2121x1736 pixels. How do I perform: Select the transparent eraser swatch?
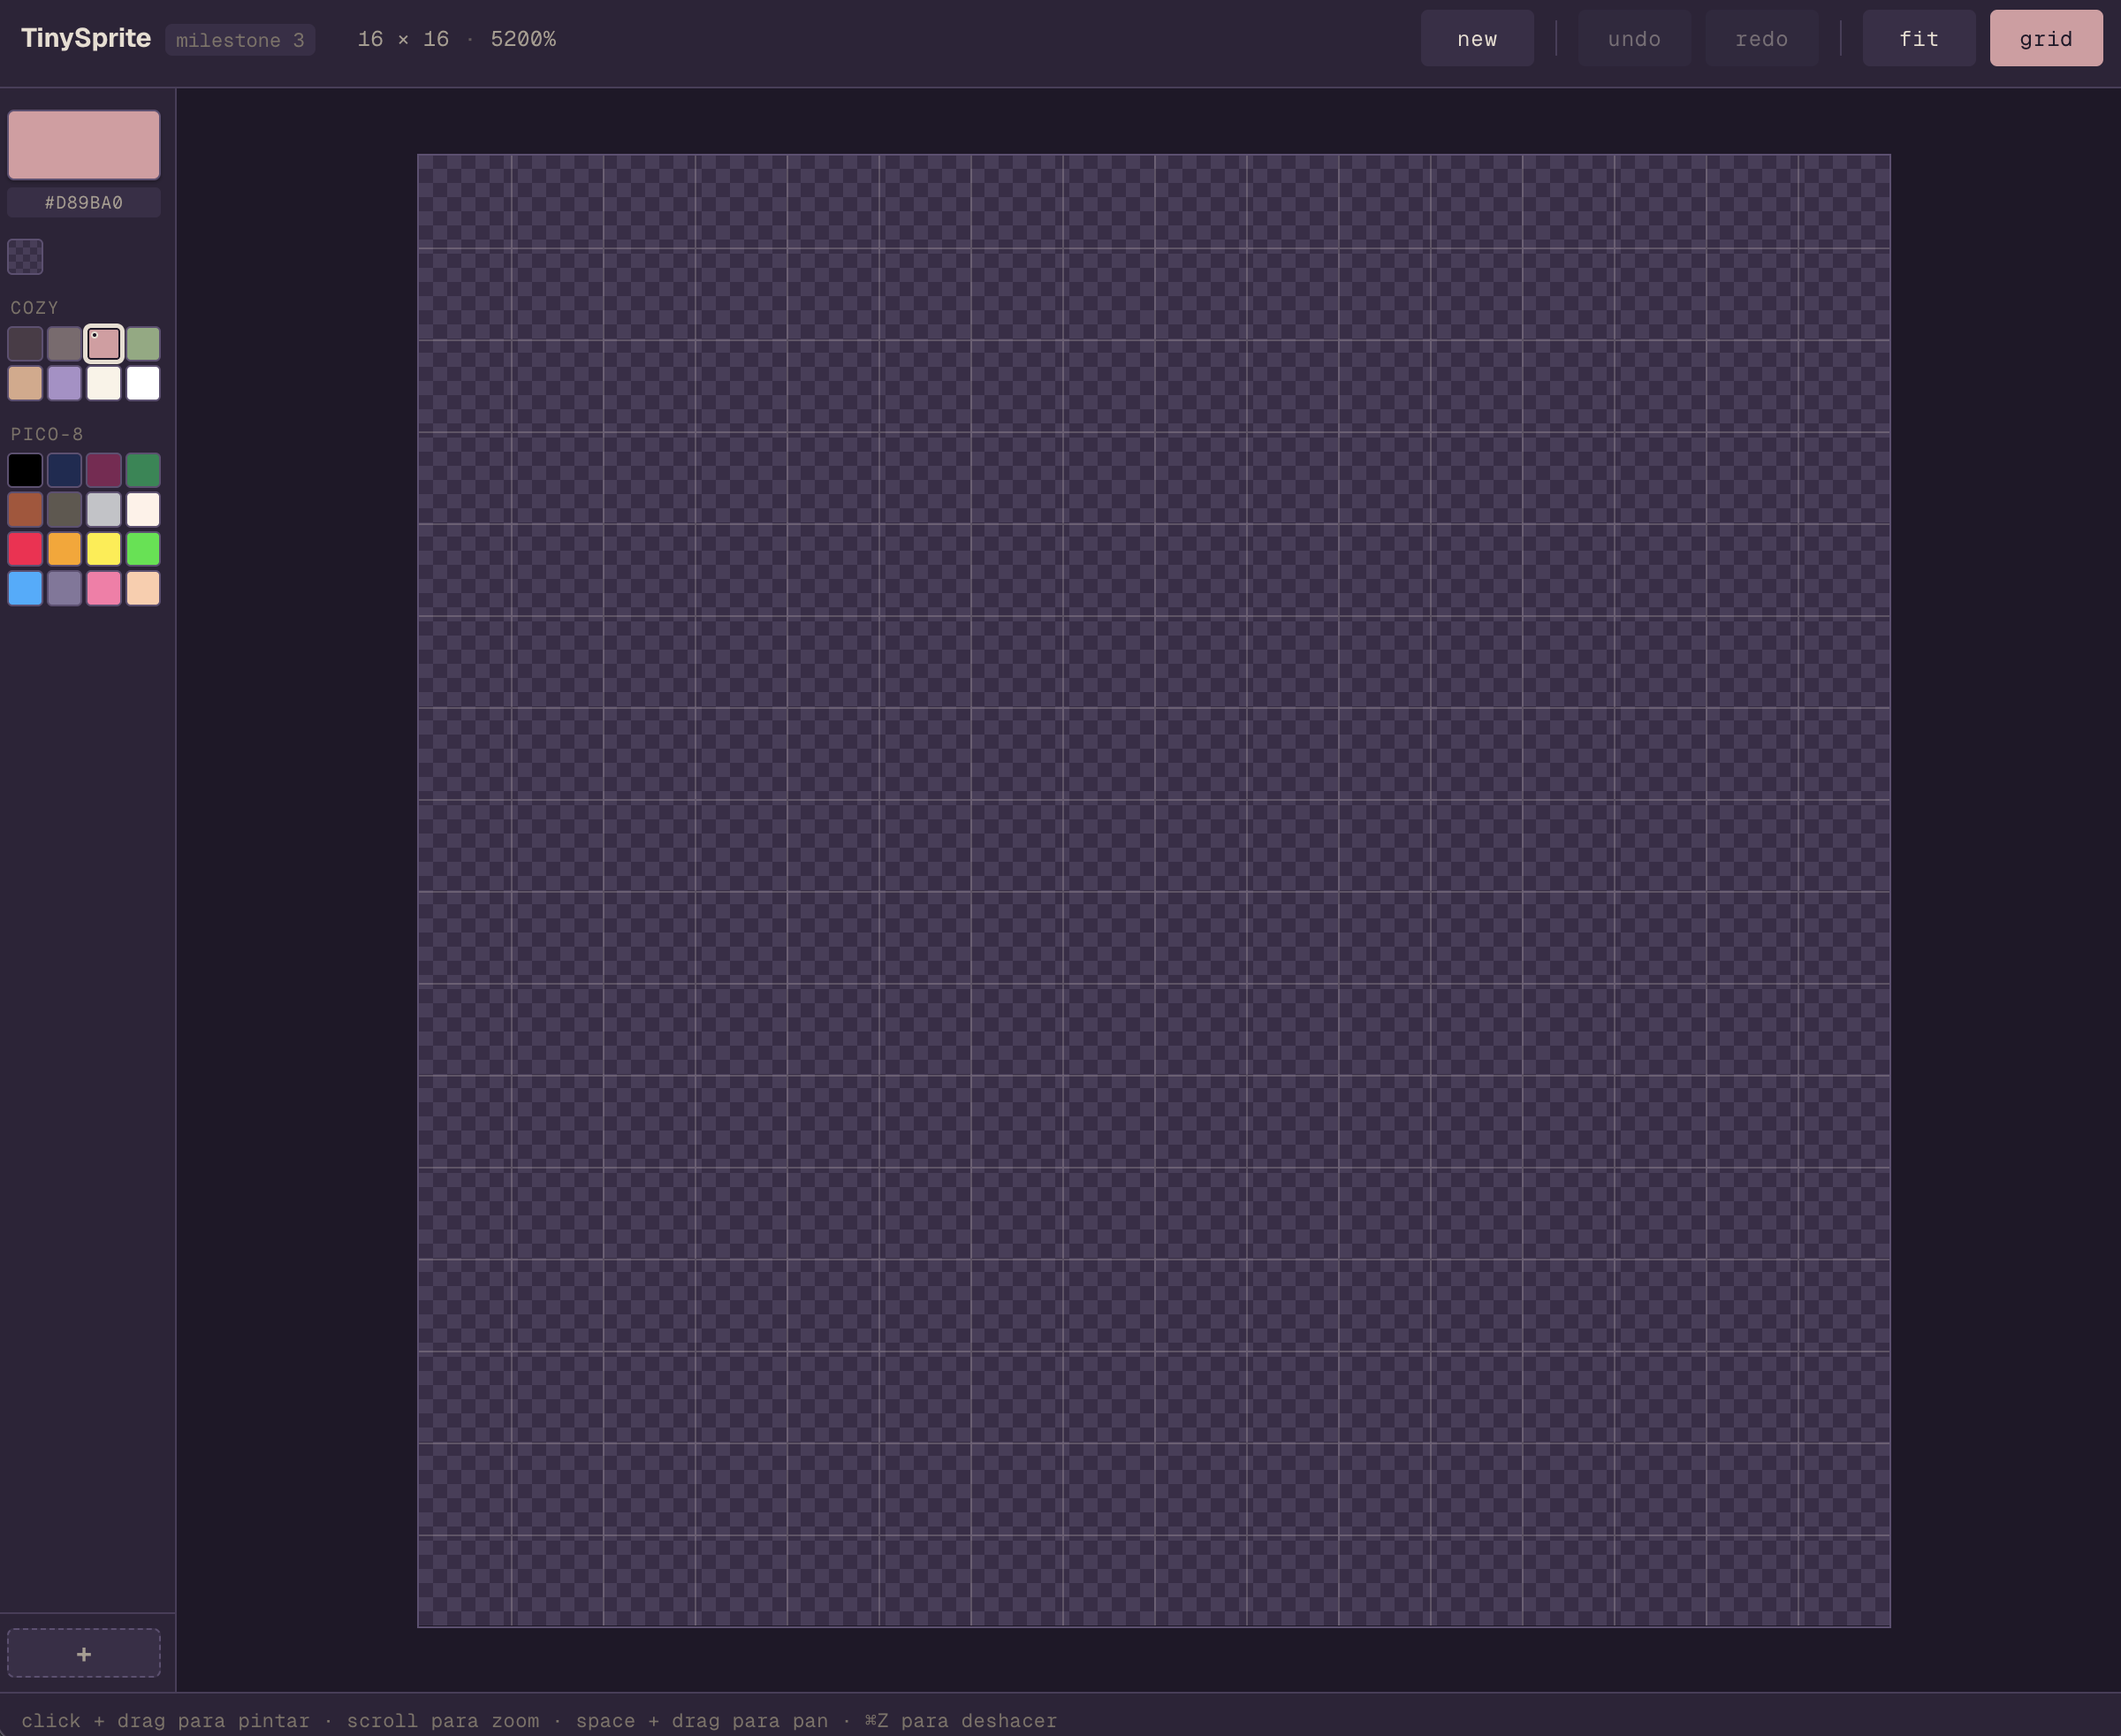pyautogui.click(x=25, y=257)
